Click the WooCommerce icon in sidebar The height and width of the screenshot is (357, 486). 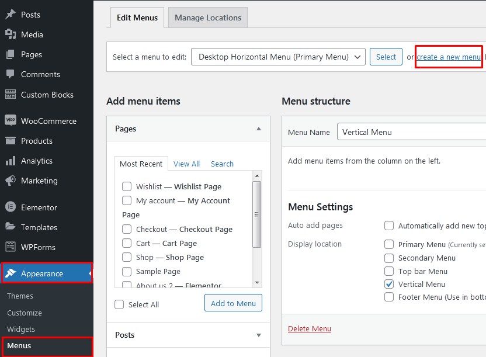coord(11,121)
